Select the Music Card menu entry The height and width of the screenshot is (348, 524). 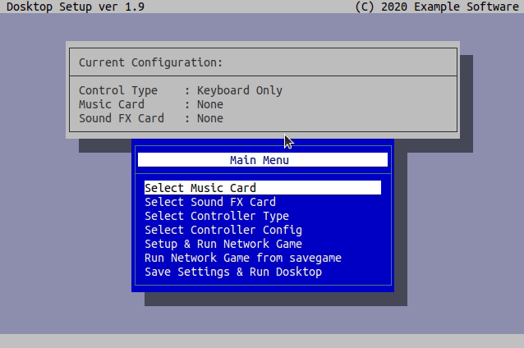click(x=263, y=188)
